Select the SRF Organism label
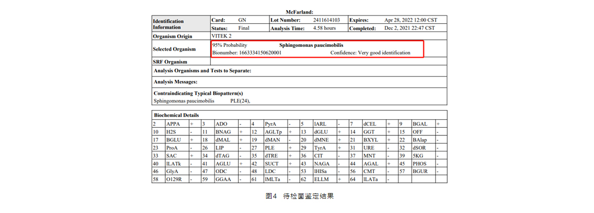 point(171,61)
